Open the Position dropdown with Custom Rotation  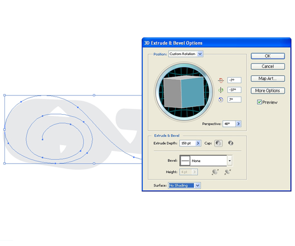tap(186, 54)
